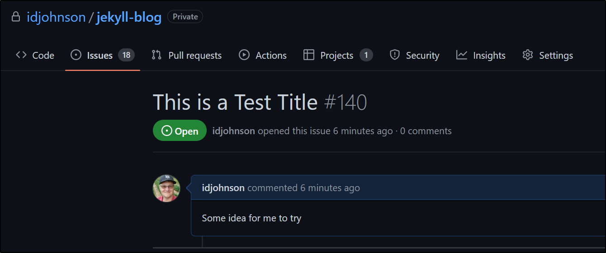Click the Issues circle-dot icon
Screen dimensions: 606x253
tap(76, 55)
